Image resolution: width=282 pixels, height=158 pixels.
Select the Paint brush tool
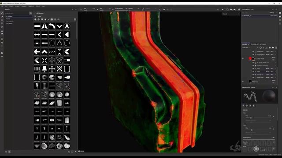2,13
